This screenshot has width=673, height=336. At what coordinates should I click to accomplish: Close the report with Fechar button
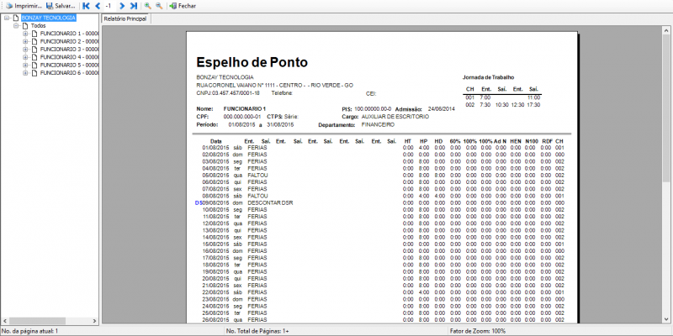tap(183, 6)
